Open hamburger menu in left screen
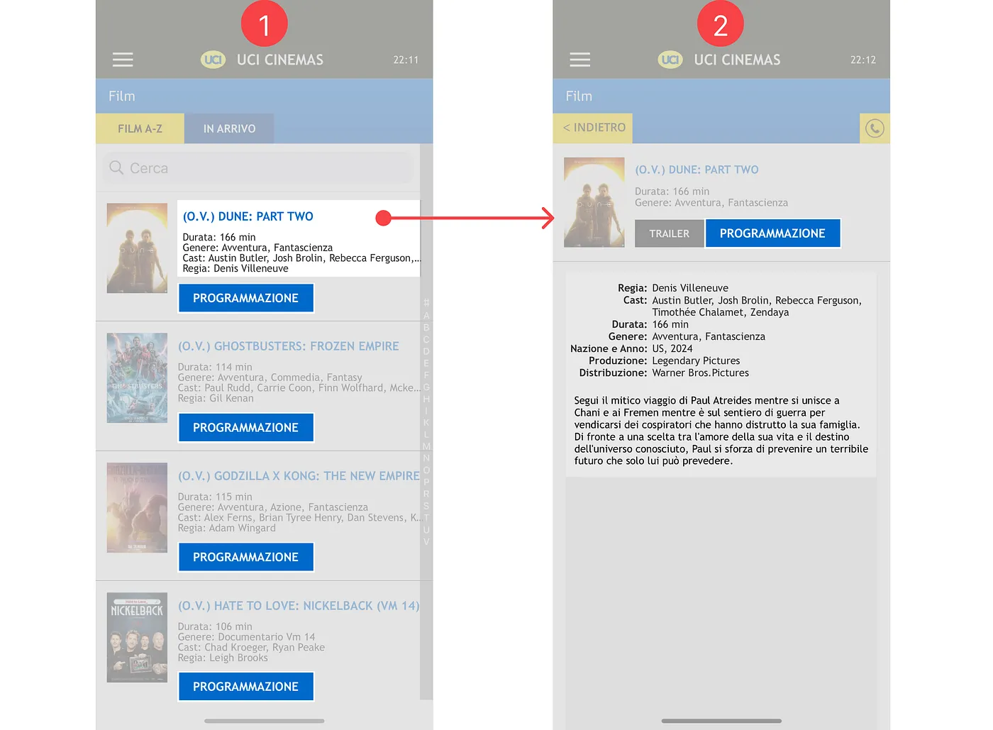The width and height of the screenshot is (993, 730). click(123, 60)
